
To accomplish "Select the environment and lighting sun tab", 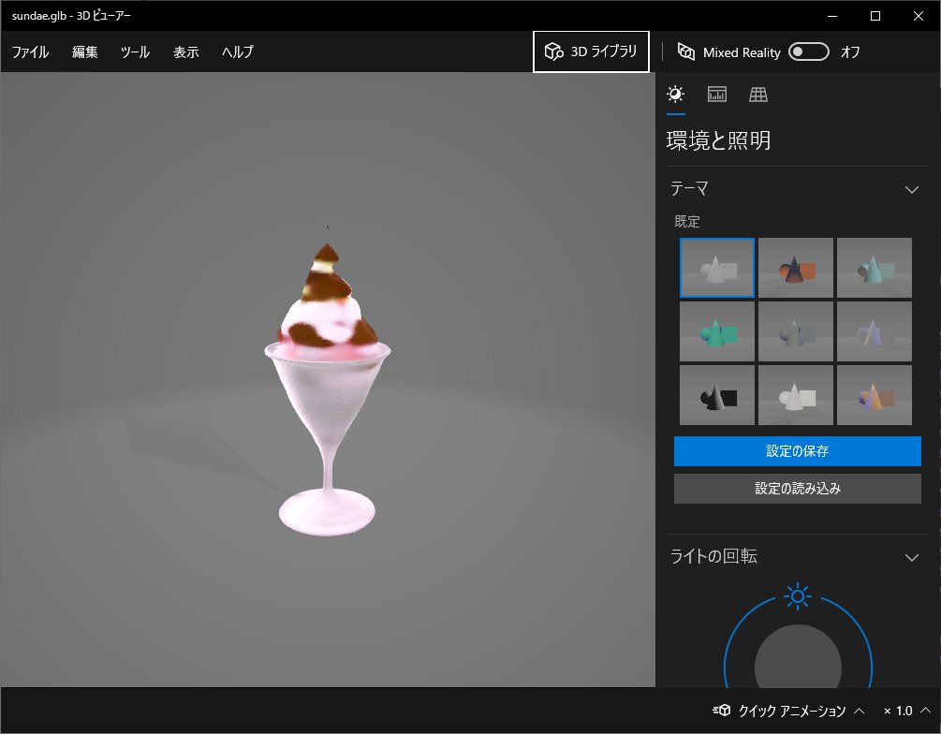I will coord(676,95).
